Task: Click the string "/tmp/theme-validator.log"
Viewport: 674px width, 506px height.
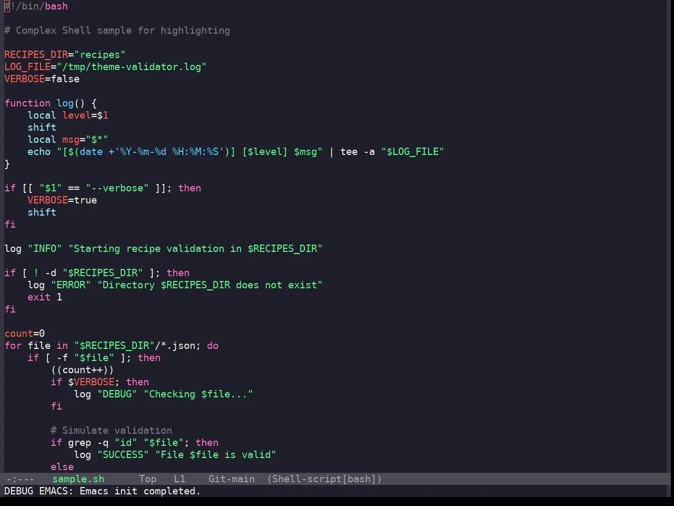Action: (x=132, y=67)
